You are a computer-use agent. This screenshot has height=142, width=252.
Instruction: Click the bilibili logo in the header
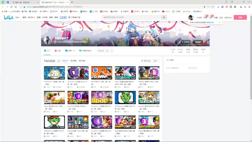pyautogui.click(x=9, y=17)
